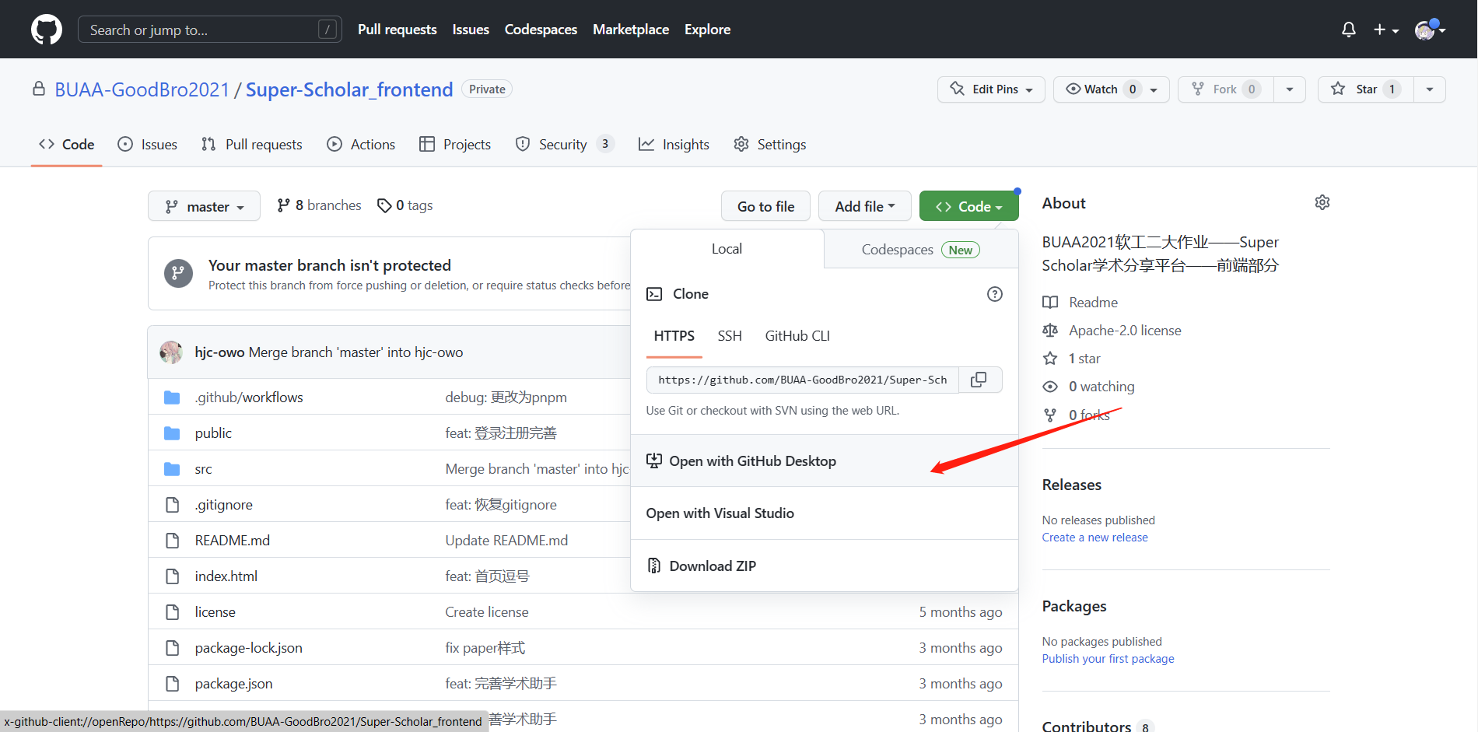Choose Open with Visual Studio

(825, 513)
